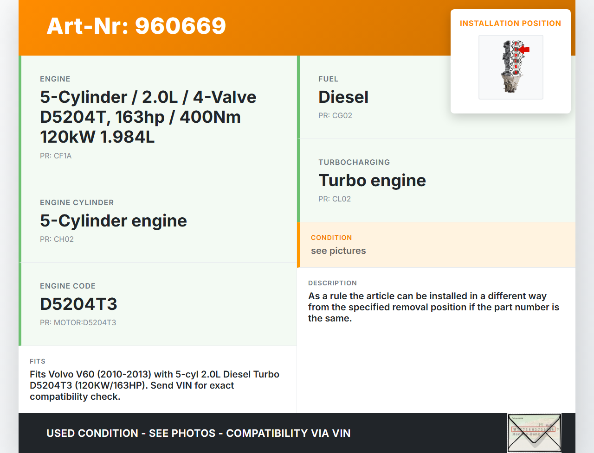Click the Fits Volvo V60 compatibility text
This screenshot has width=594, height=453.
click(155, 385)
